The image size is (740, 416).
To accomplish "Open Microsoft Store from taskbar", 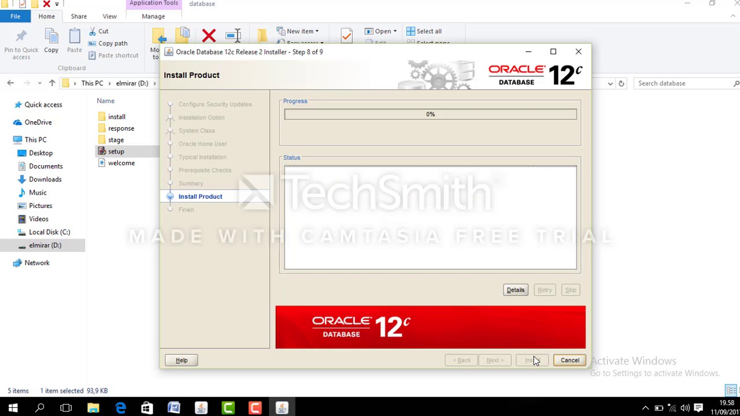I will pyautogui.click(x=147, y=408).
